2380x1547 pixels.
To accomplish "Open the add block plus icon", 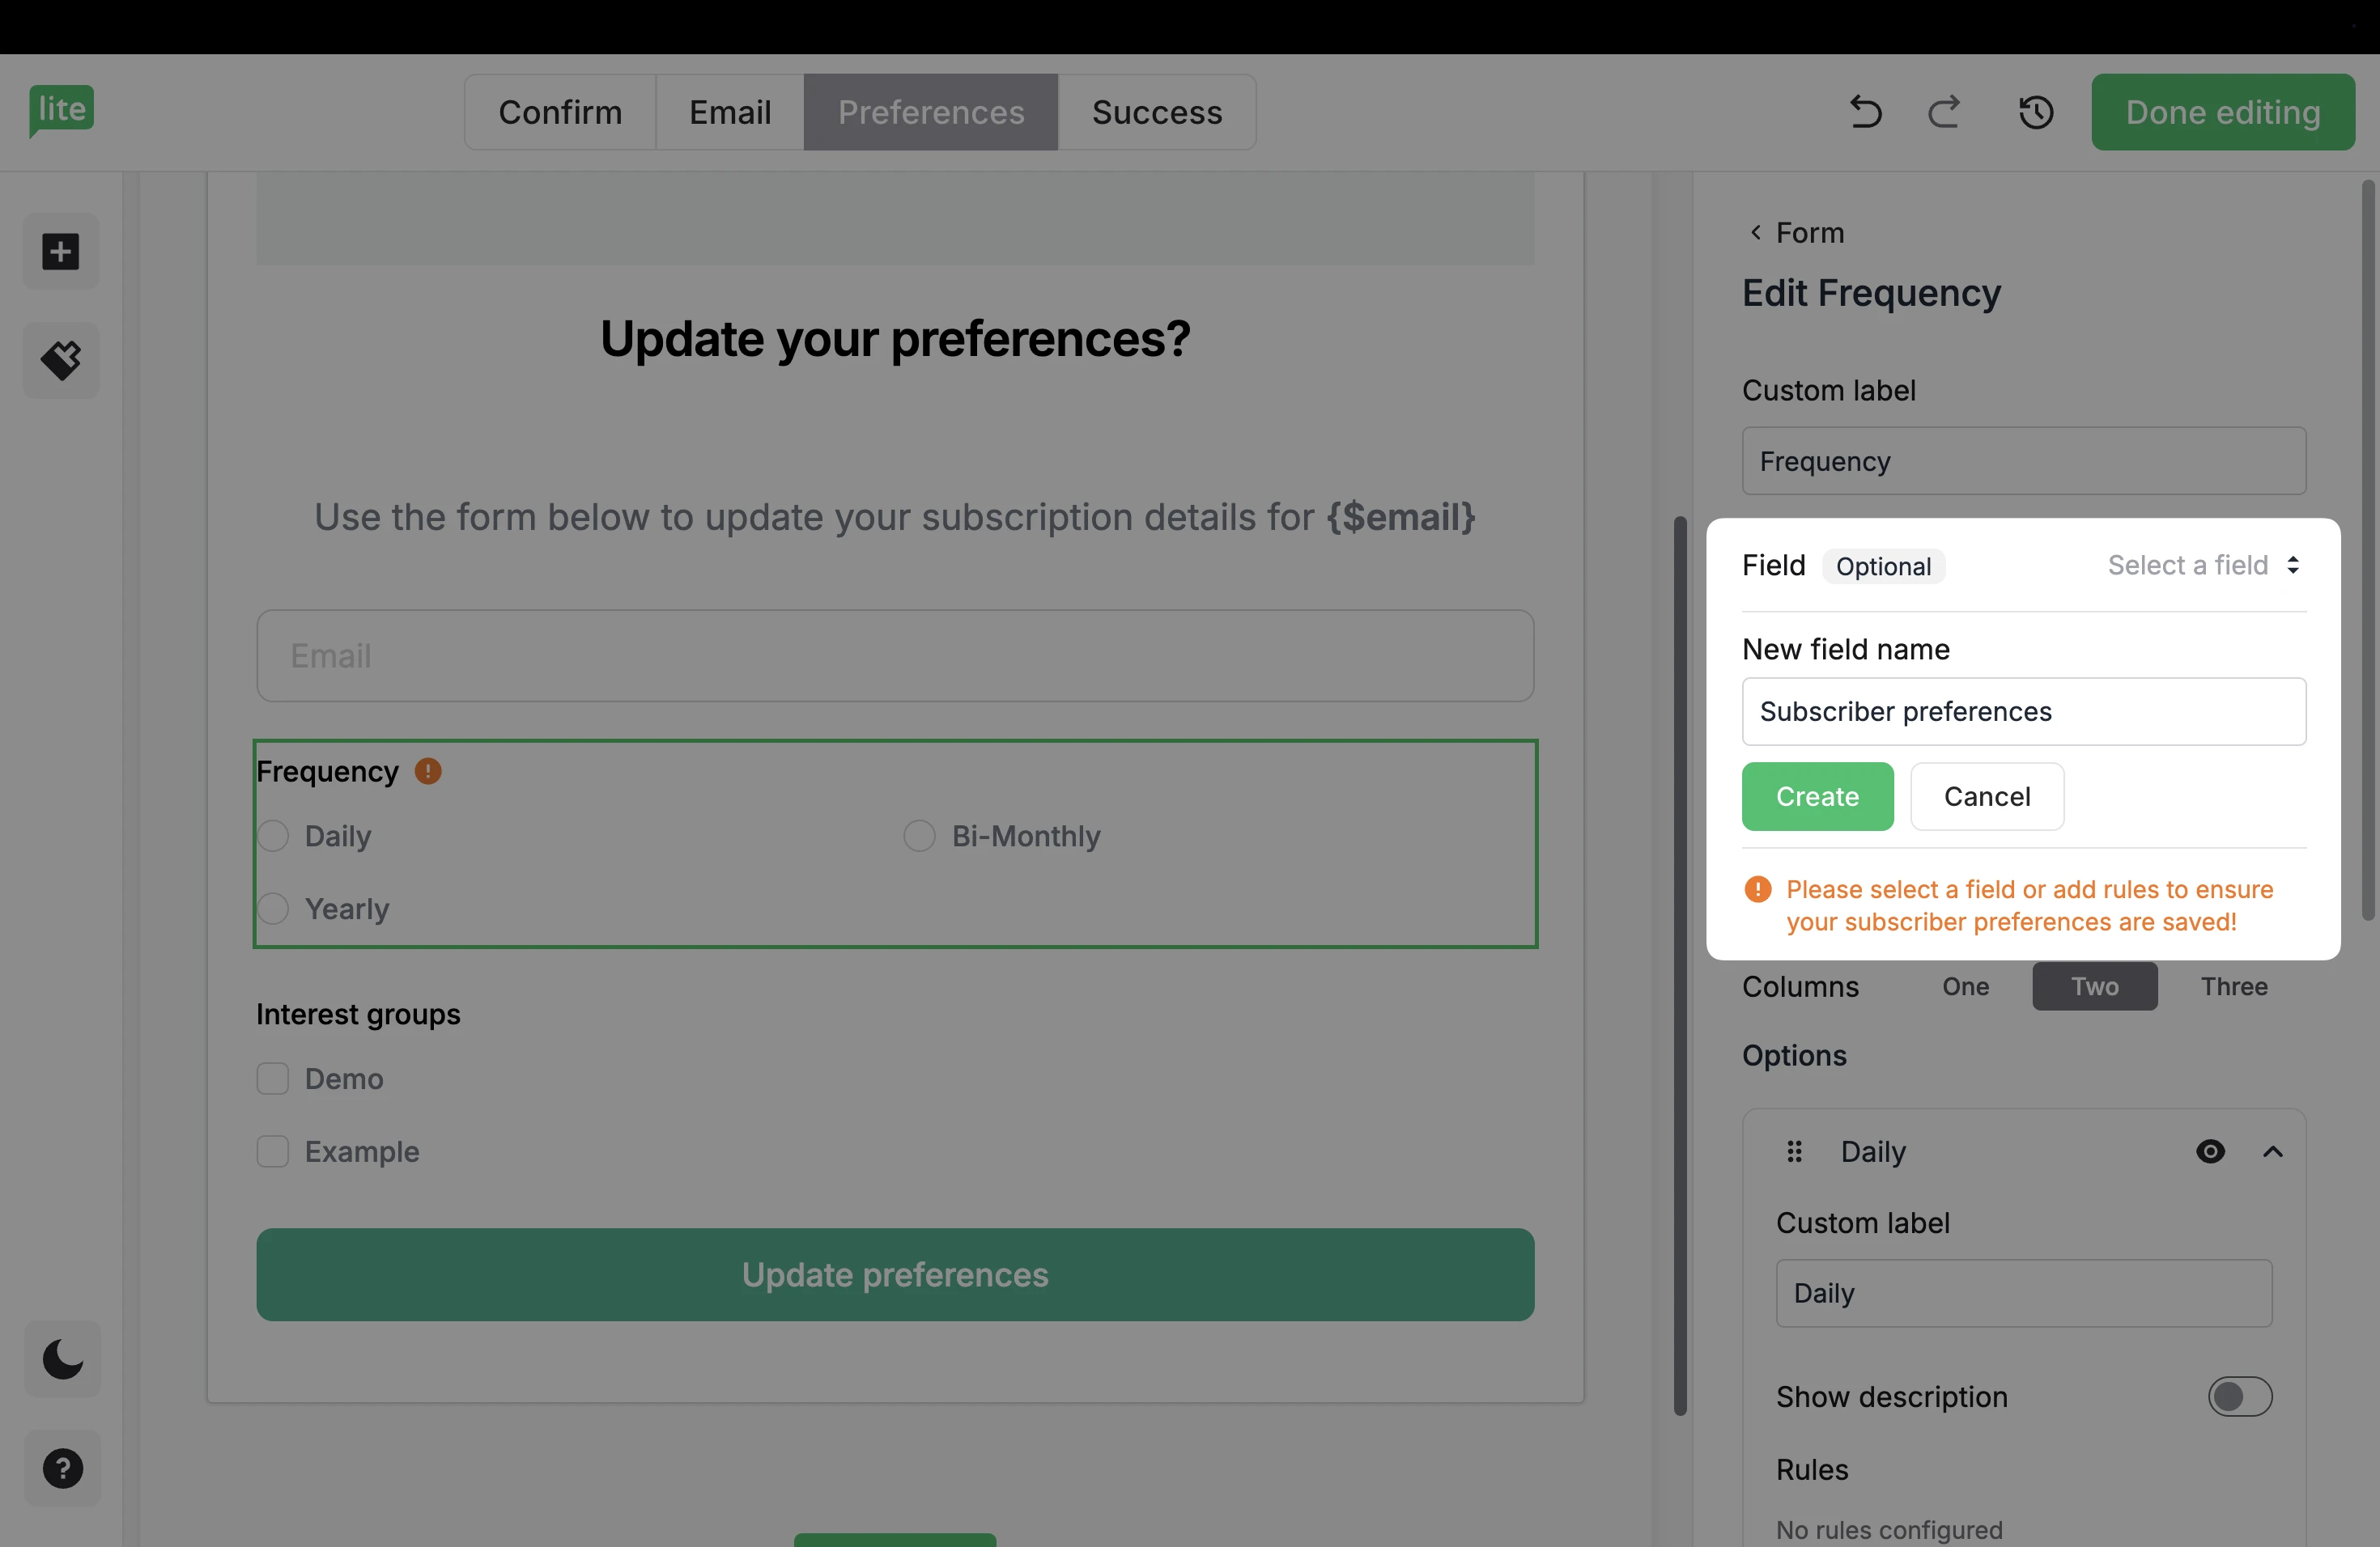I will 61,252.
